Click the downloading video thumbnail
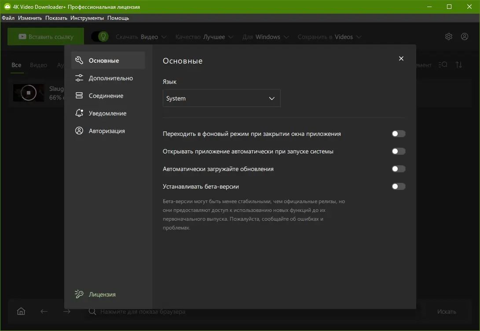This screenshot has width=480, height=331. coord(29,93)
